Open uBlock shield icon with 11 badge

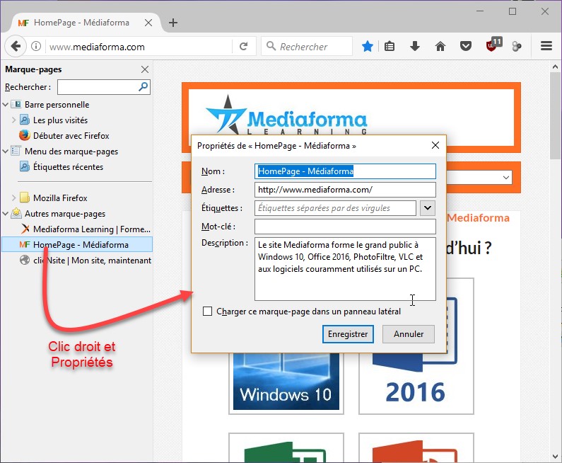click(493, 45)
